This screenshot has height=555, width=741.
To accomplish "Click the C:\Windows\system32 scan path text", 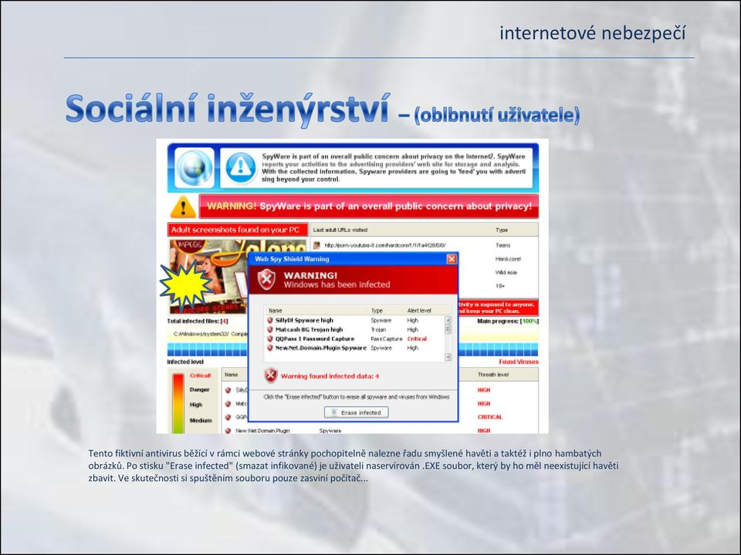I will (x=210, y=334).
